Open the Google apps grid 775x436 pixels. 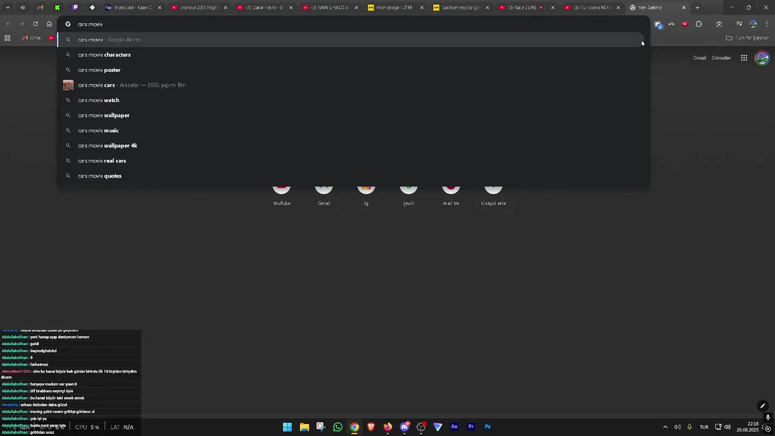point(744,58)
